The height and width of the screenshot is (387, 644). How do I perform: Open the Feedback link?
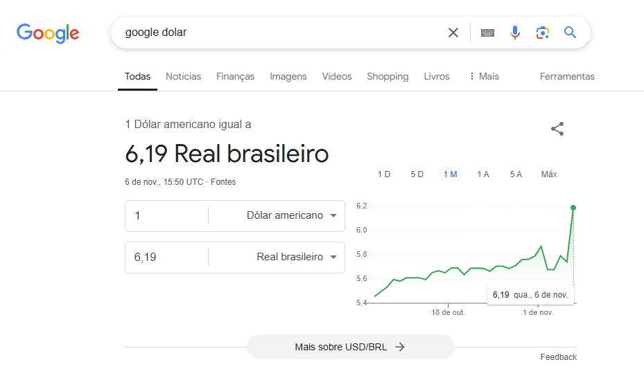click(558, 357)
